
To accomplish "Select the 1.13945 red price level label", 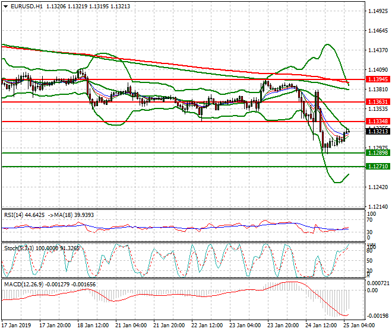I will click(x=378, y=79).
